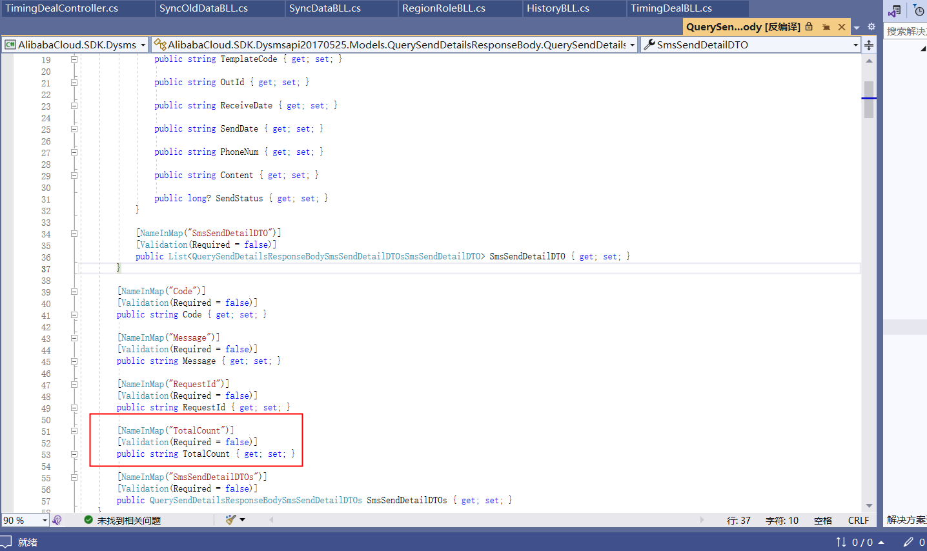Screen dimensions: 927x551
Task: Switch to the SyncOldDataBLL.cs tab
Action: (x=219, y=8)
